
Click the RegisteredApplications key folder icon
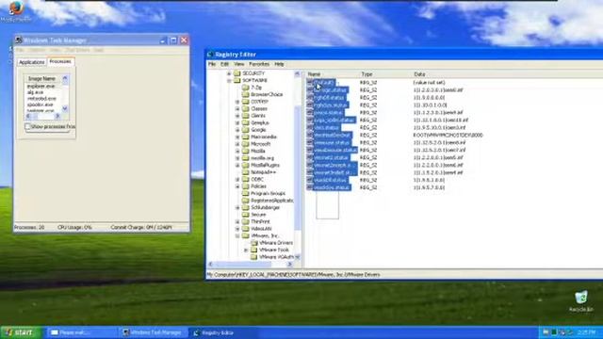(246, 201)
